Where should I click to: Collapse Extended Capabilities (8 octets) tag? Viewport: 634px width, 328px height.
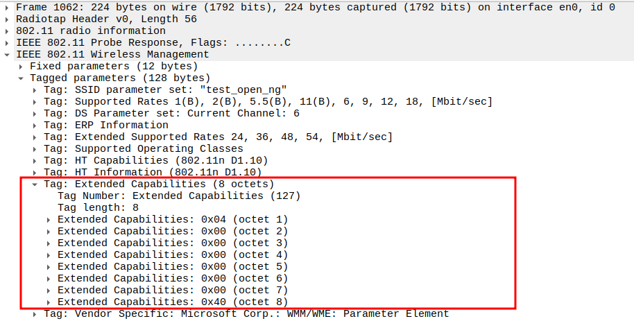[35, 184]
